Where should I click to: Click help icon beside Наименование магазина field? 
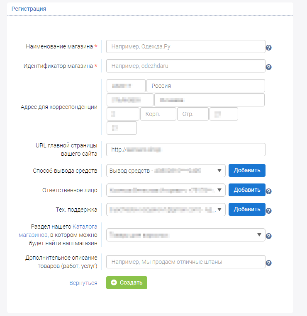coord(268,48)
